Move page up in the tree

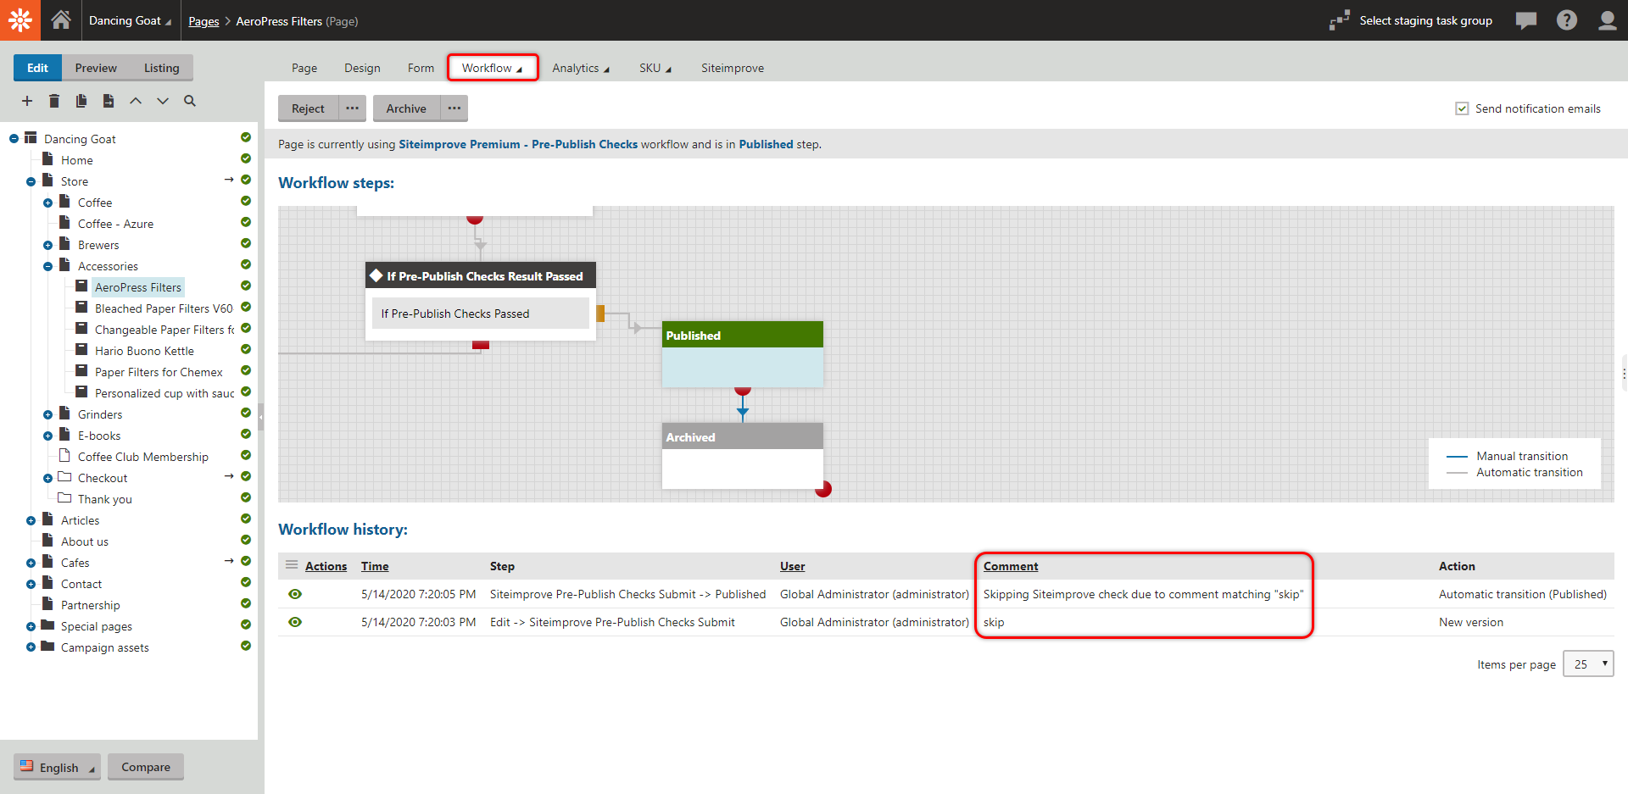136,101
